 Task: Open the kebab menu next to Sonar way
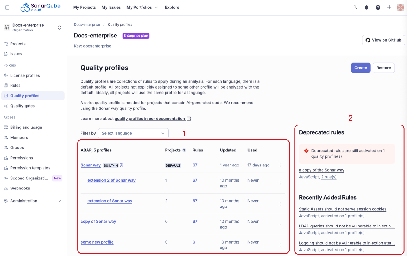[x=280, y=165]
